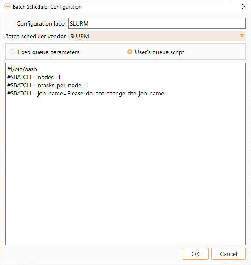Click the 'Batch scheduler vendor' caption
The width and height of the screenshot is (251, 265).
tap(36, 36)
